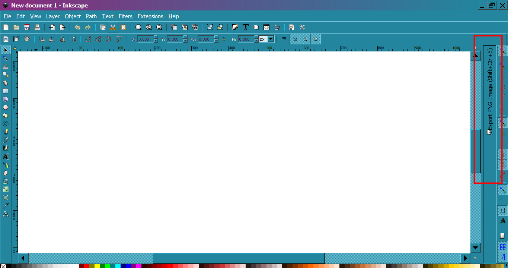Select the Dropper color picker tool
This screenshot has height=268, width=508.
(6, 206)
